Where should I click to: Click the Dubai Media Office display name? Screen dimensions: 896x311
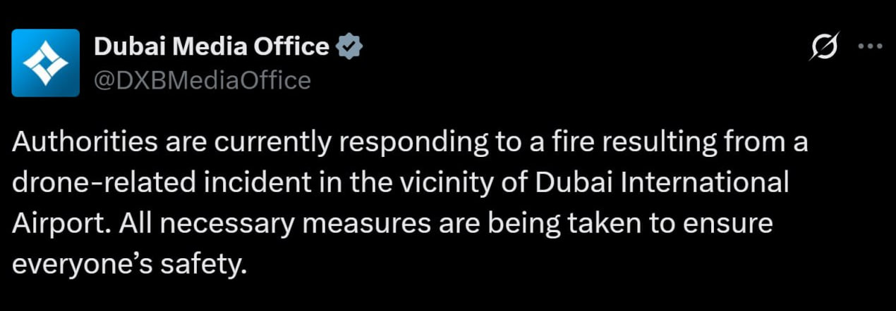[x=211, y=47]
